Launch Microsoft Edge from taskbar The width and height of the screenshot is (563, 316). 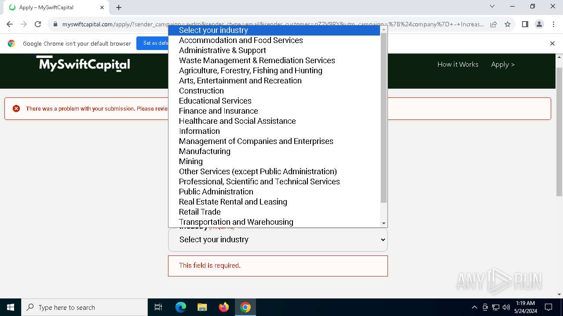click(x=181, y=307)
